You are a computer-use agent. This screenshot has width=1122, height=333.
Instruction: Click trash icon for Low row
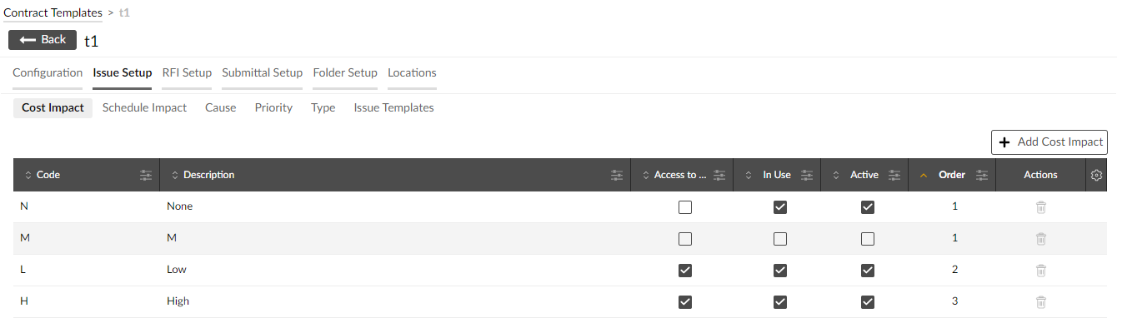coord(1040,271)
